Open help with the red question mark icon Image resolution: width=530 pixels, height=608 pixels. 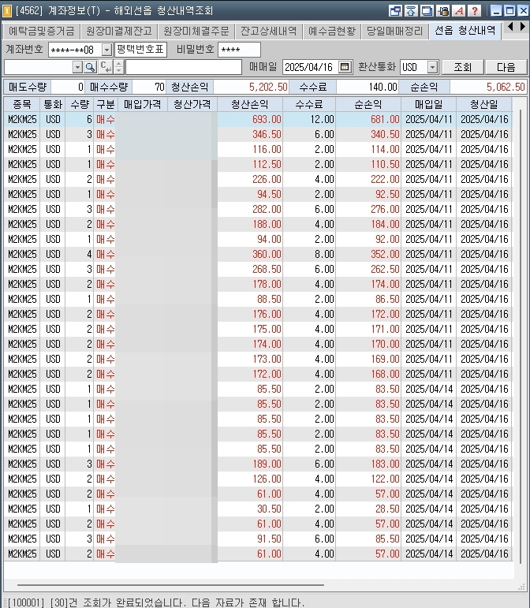(x=475, y=10)
